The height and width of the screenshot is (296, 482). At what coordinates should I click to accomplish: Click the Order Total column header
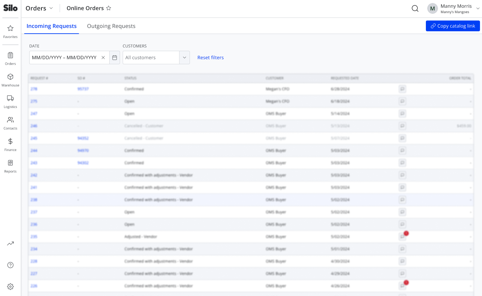[x=460, y=78]
